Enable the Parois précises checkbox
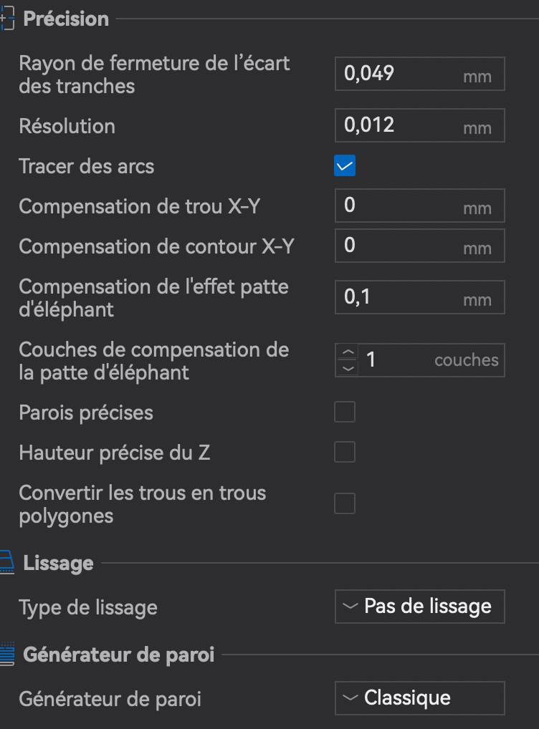The width and height of the screenshot is (539, 729). pyautogui.click(x=345, y=412)
